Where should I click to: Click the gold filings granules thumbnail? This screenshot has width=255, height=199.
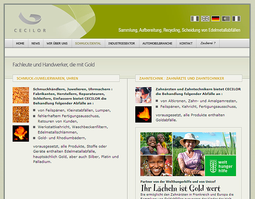point(21,114)
